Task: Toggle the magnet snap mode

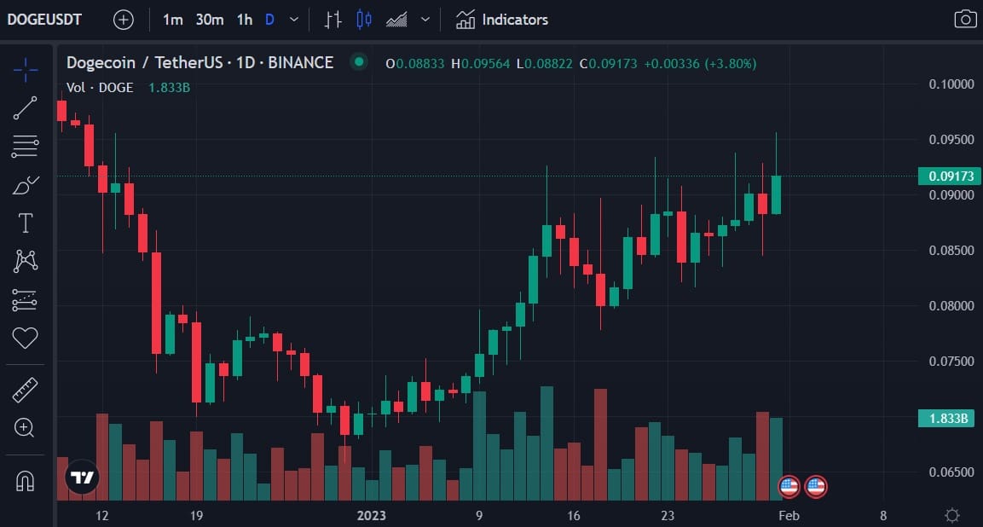Action: pos(25,481)
